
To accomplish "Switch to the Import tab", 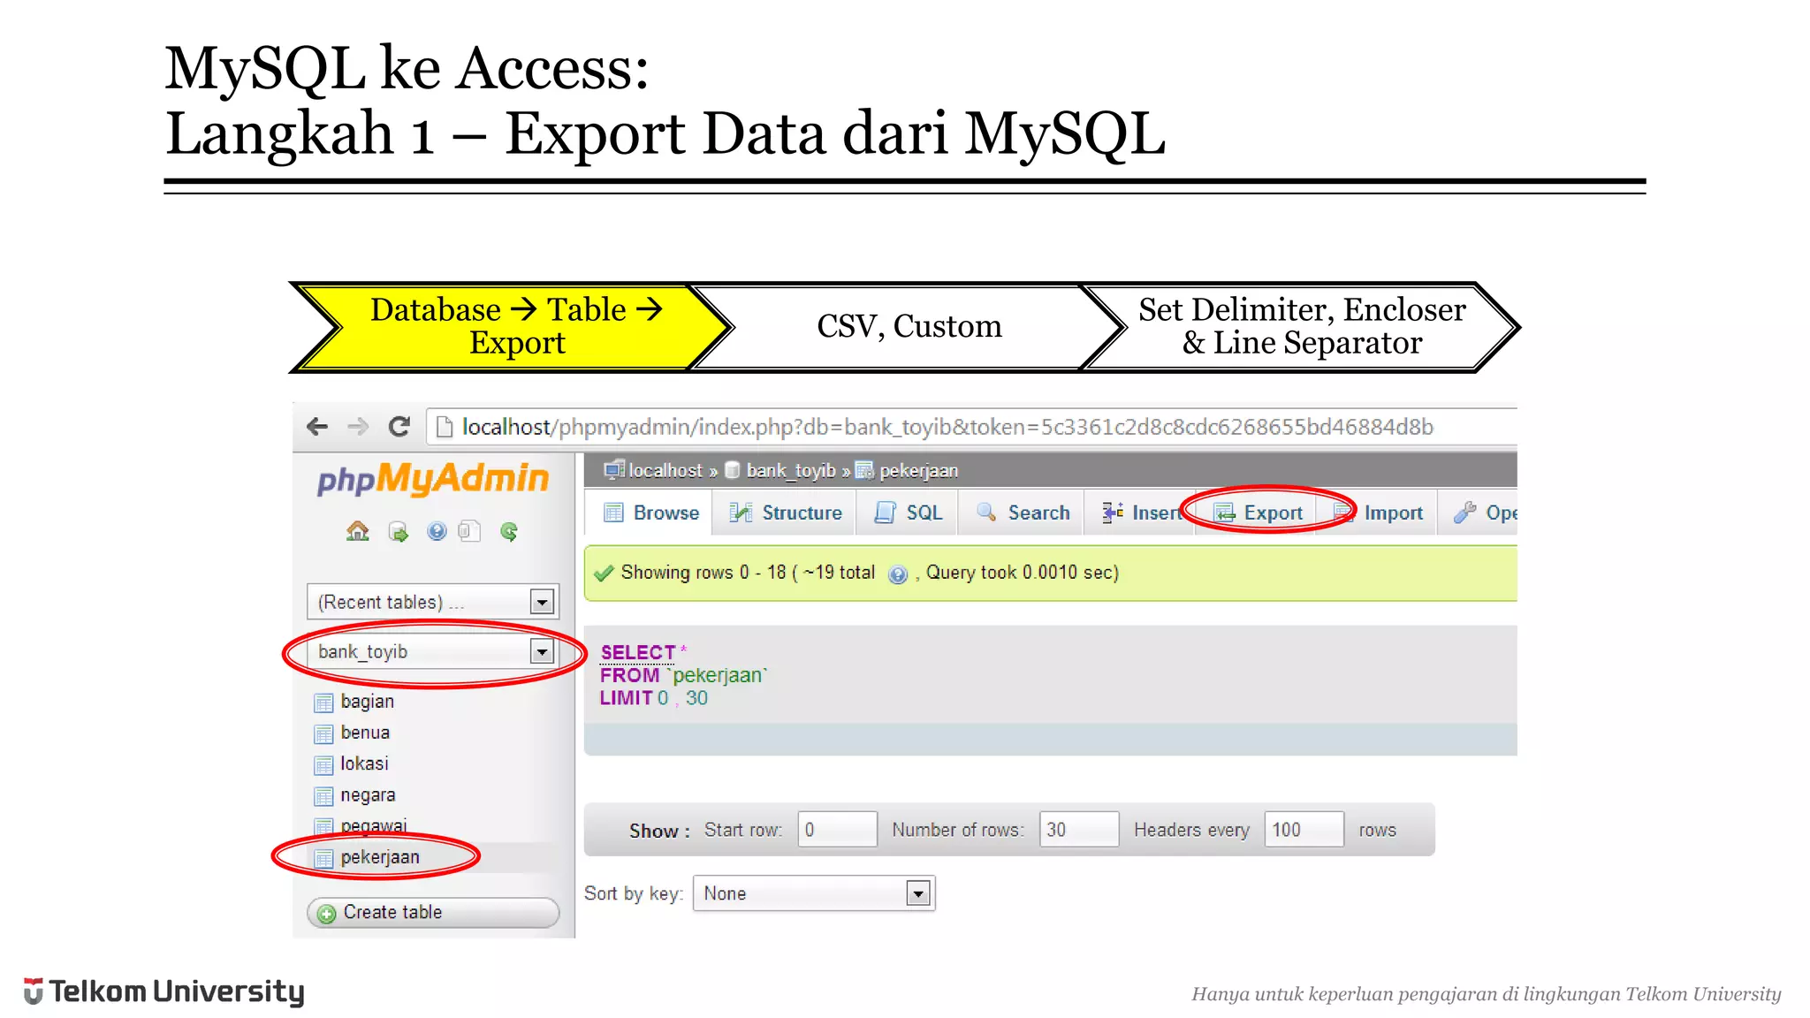I will [x=1379, y=513].
